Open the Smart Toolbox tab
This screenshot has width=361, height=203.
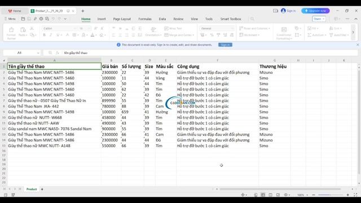tap(231, 19)
